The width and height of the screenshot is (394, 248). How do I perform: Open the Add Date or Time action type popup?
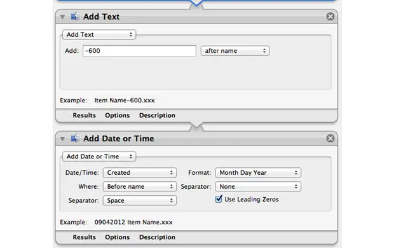click(x=99, y=156)
